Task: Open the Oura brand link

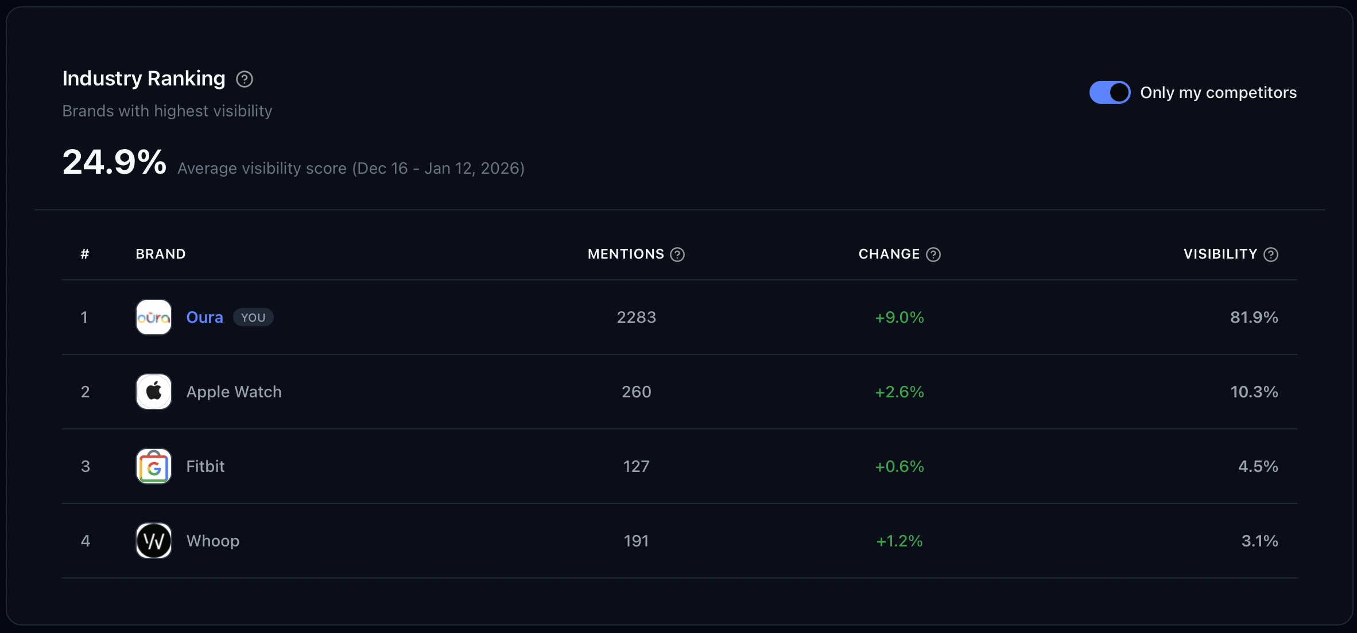Action: [204, 317]
